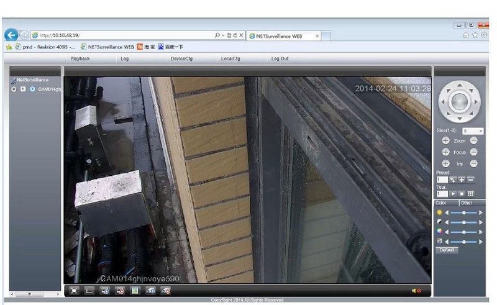Adjust the contrast slider

[x=463, y=222]
